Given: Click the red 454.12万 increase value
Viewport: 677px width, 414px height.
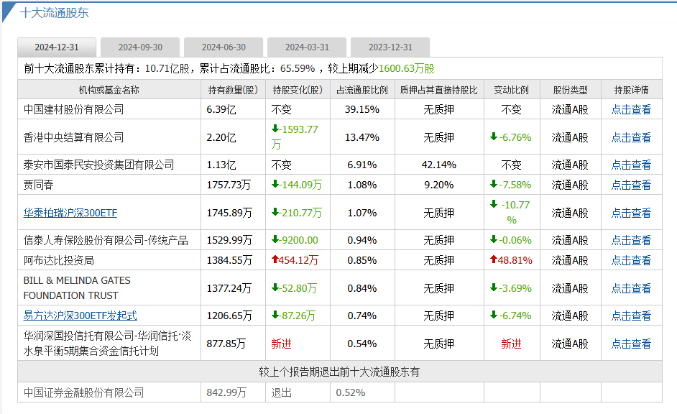Looking at the screenshot, I should [x=295, y=260].
